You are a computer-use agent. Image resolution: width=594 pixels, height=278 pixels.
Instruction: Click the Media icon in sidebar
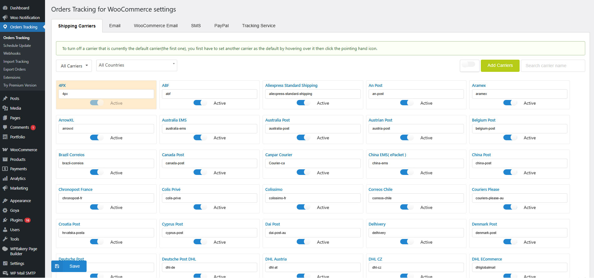pyautogui.click(x=5, y=108)
